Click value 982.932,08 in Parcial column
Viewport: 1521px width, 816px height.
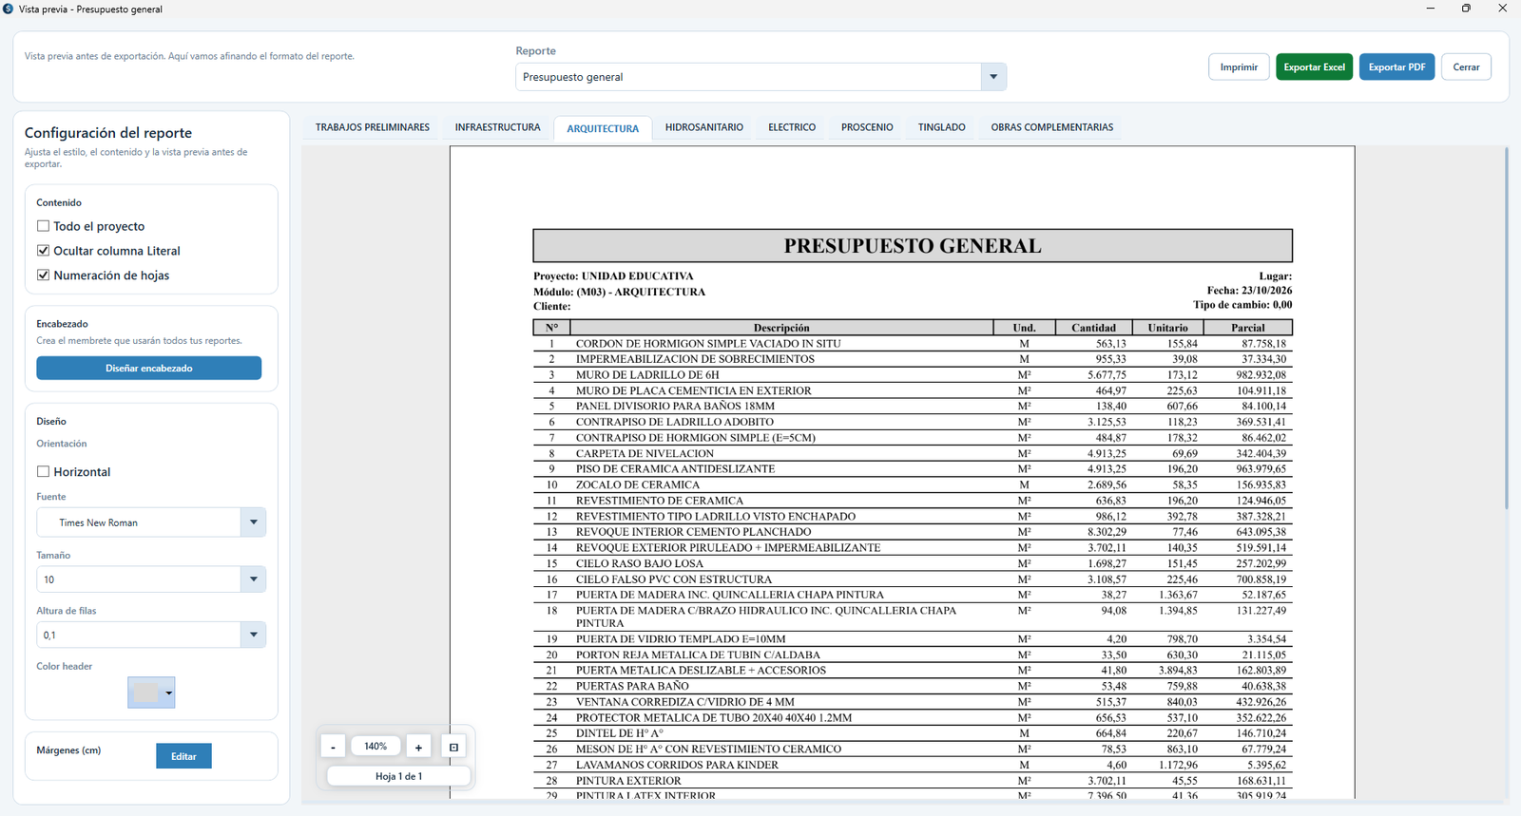coord(1261,375)
